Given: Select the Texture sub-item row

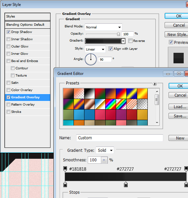Looking at the screenshot, I should click(27, 76).
